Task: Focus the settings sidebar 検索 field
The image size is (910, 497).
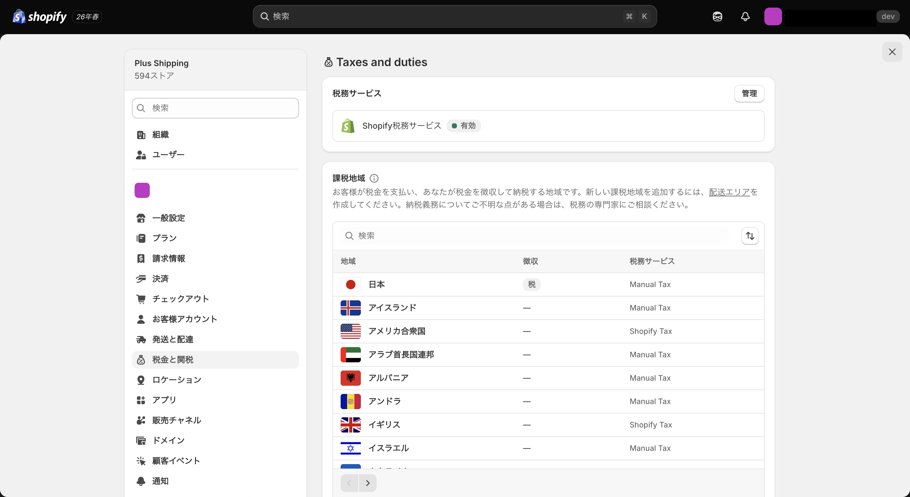Action: (x=215, y=108)
